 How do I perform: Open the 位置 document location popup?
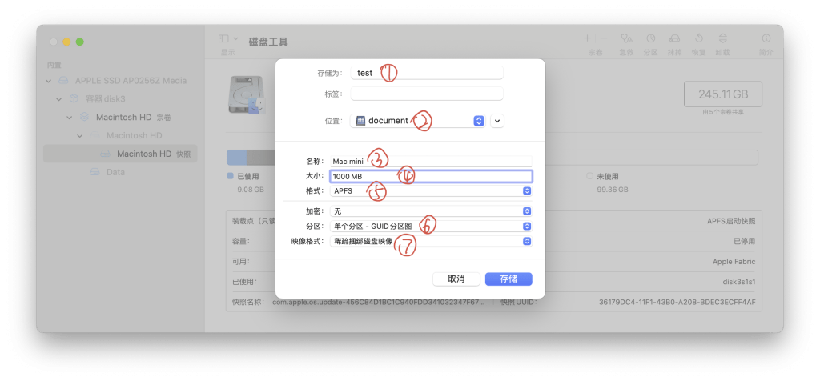point(418,121)
